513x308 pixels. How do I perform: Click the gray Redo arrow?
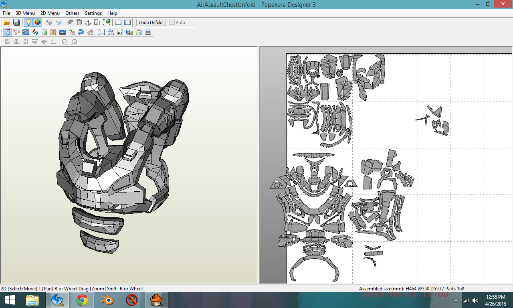point(90,32)
